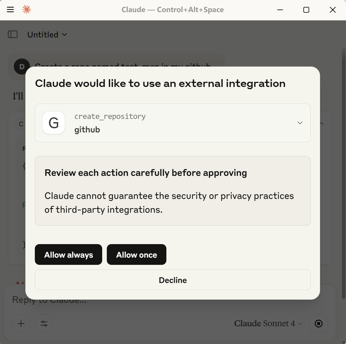Open the Claude Sonnet 4 model dropdown
Screen dimensions: 346x344
[300, 324]
